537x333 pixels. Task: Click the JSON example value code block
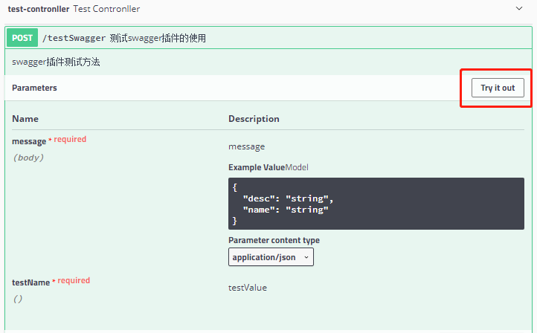click(376, 204)
